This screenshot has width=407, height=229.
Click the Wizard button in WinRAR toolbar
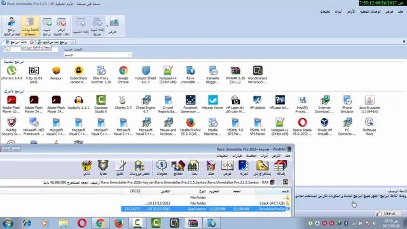tap(178, 168)
